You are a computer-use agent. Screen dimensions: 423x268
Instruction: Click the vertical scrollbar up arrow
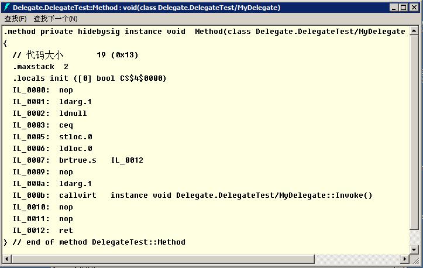pyautogui.click(x=414, y=31)
